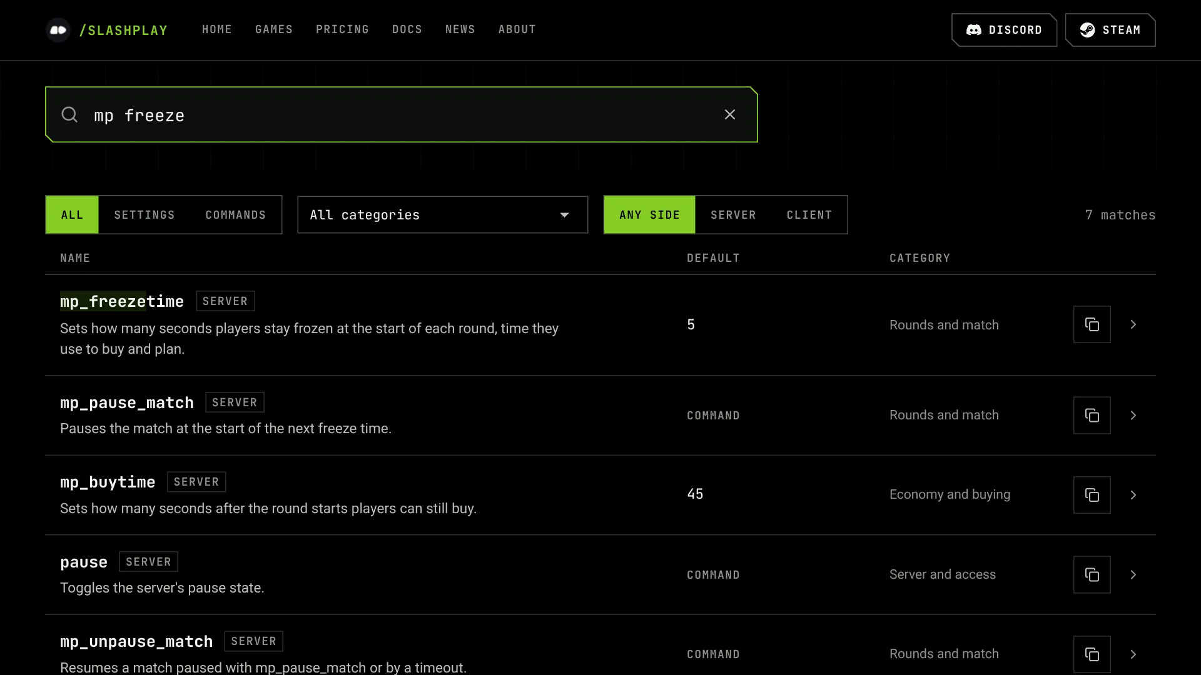Filter to CLIENT side
Image resolution: width=1201 pixels, height=675 pixels.
[809, 215]
